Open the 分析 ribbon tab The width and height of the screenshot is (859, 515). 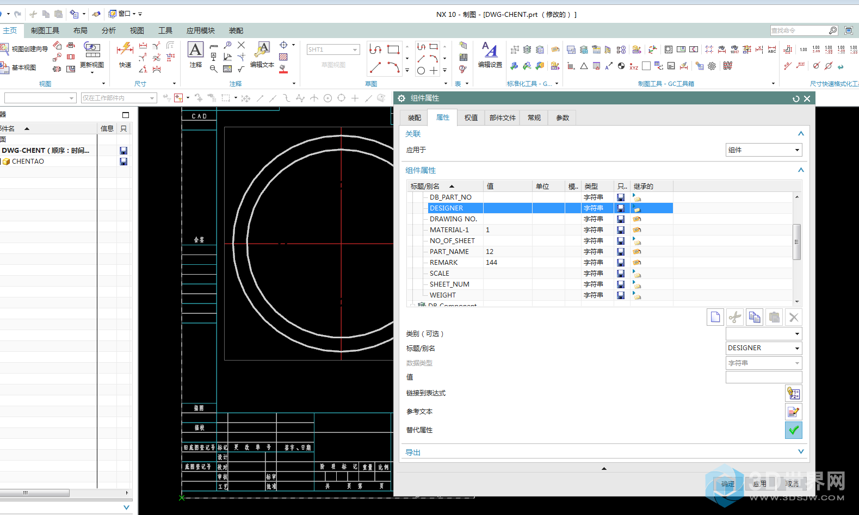[109, 30]
